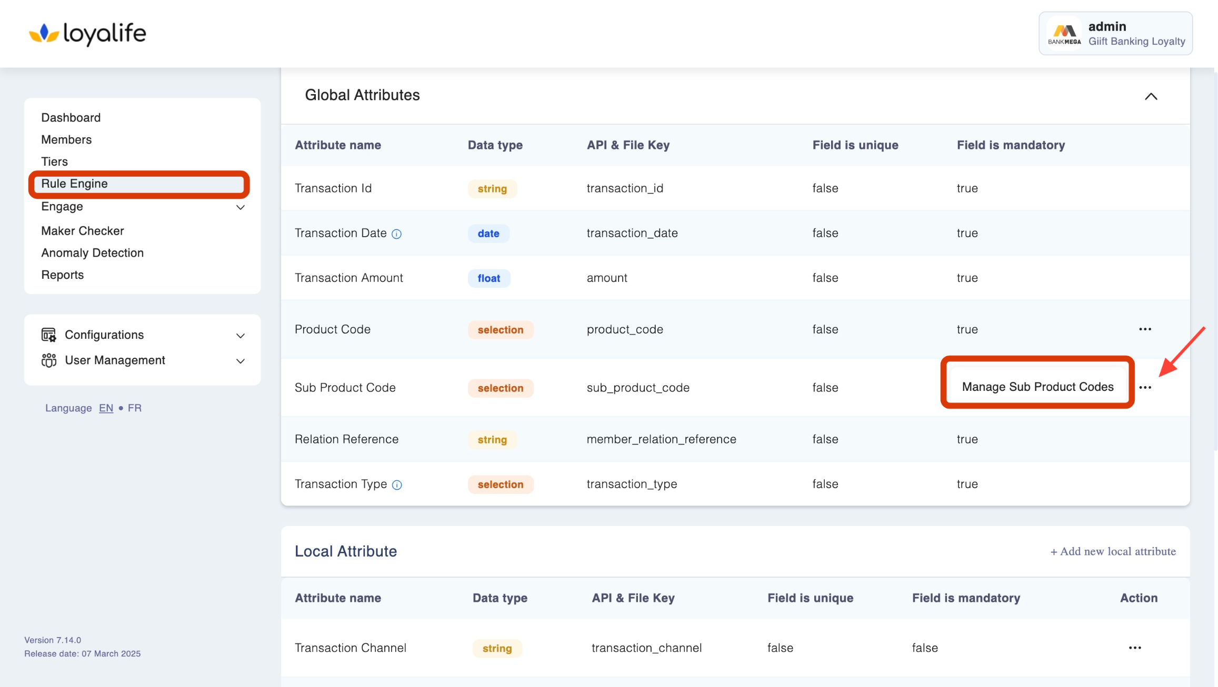Screen dimensions: 1218x687
Task: Switch language to FR
Action: (x=134, y=408)
